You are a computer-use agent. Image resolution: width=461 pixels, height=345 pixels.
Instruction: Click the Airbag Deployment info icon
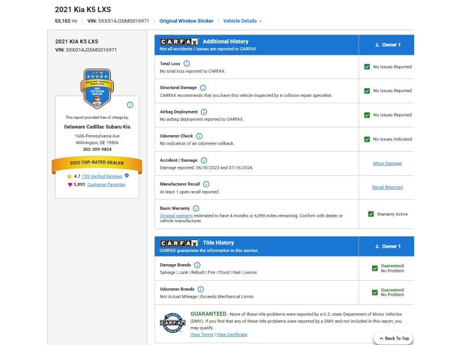tap(204, 112)
